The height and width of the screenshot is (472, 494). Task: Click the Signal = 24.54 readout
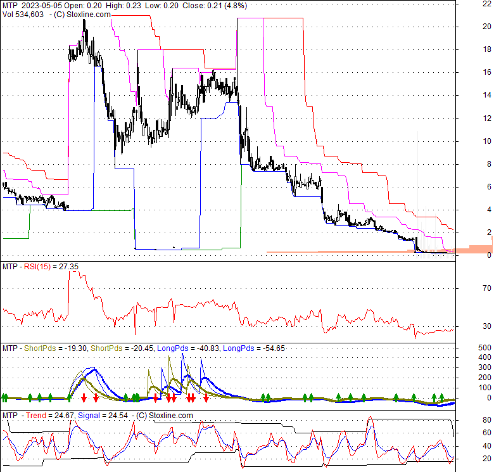click(103, 416)
